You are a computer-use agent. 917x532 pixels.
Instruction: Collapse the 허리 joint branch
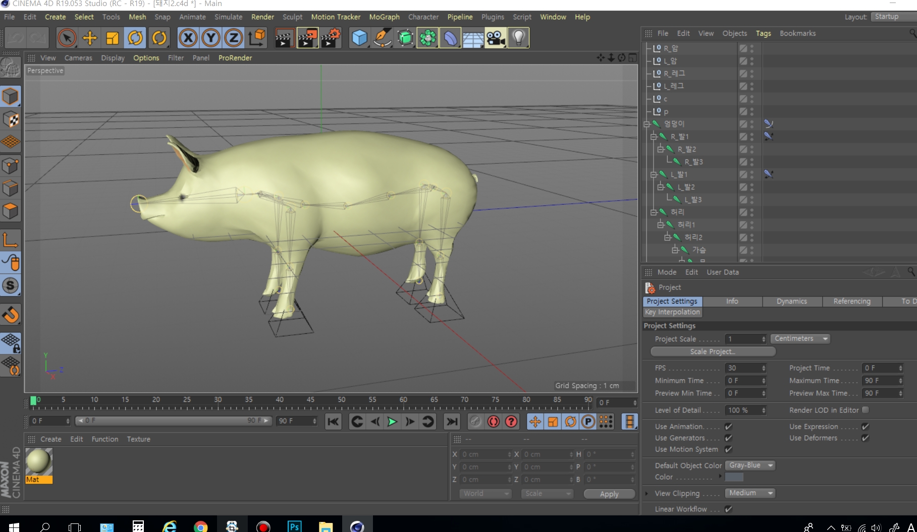coord(654,212)
